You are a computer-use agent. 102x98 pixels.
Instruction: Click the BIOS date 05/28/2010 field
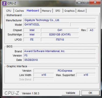59,60
